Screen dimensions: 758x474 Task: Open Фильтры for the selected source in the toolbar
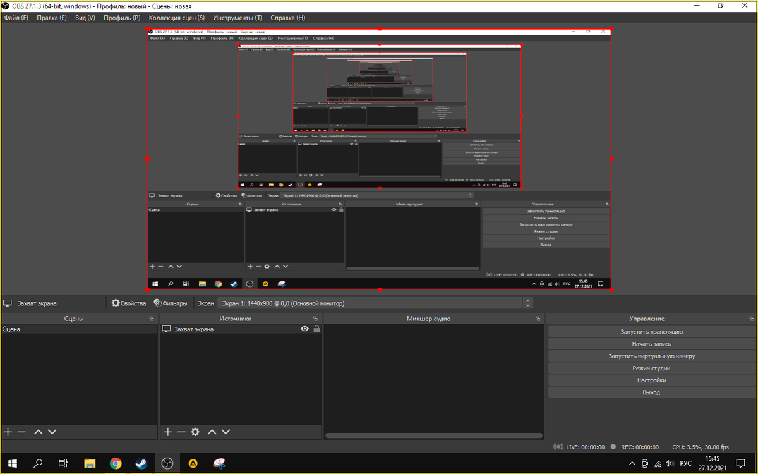171,303
